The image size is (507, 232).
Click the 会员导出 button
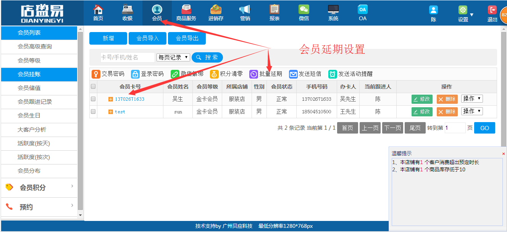pyautogui.click(x=187, y=39)
